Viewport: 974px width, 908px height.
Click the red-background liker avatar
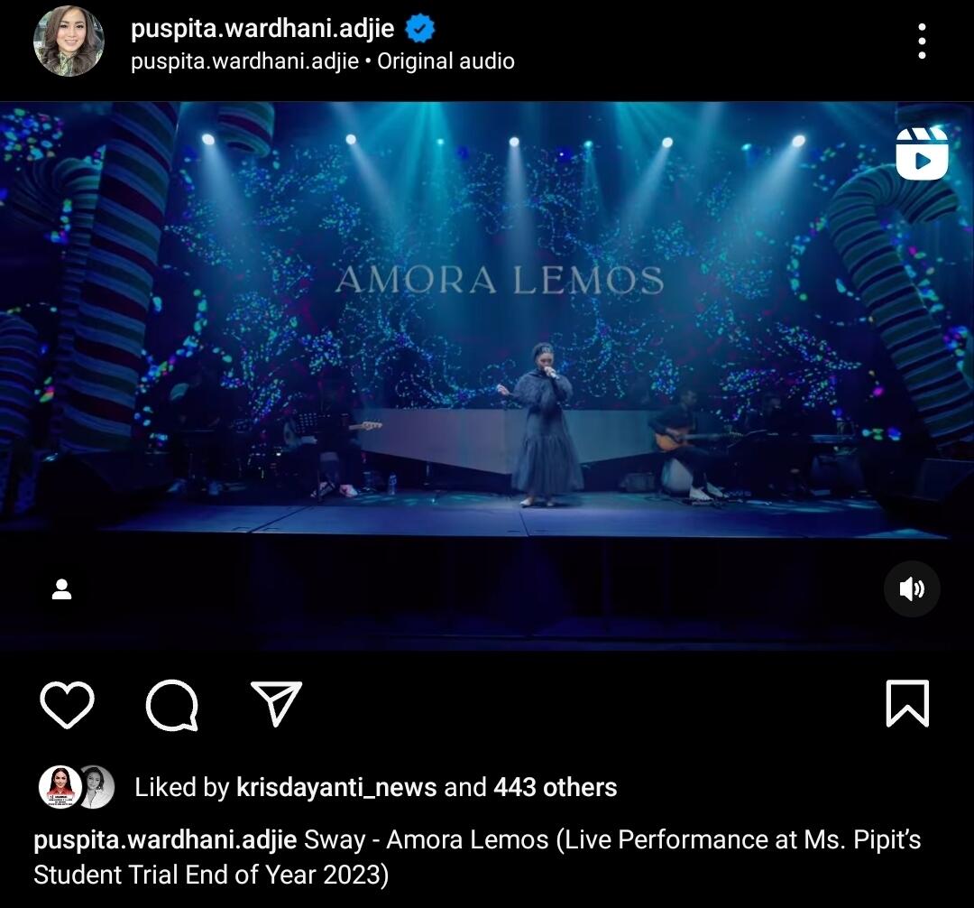60,787
